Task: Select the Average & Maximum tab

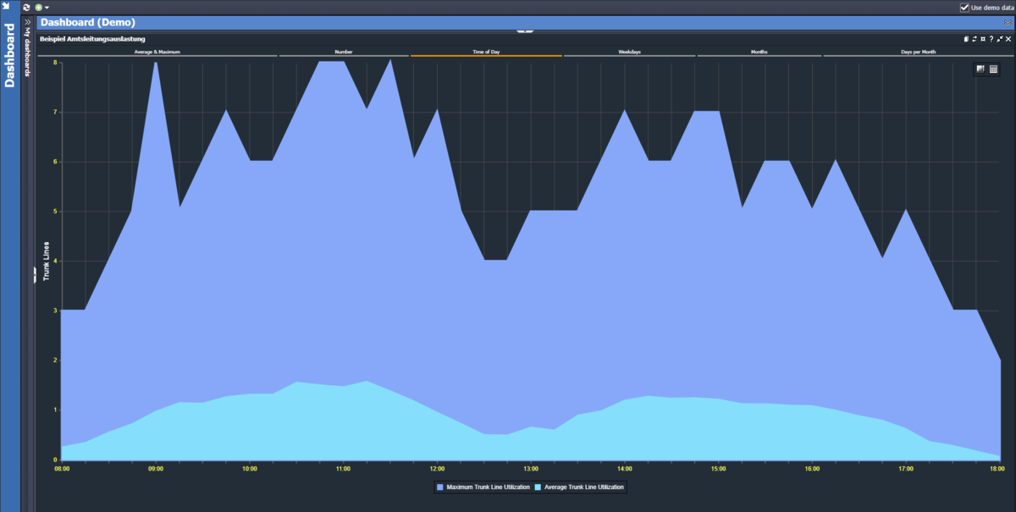Action: click(157, 52)
